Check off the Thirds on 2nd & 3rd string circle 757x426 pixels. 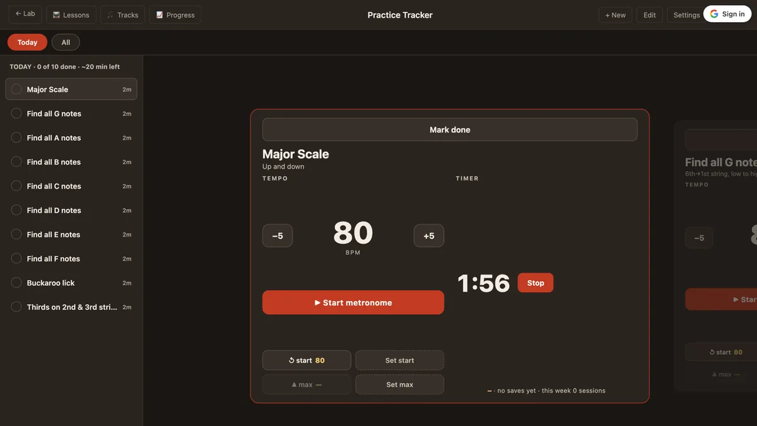tap(16, 307)
